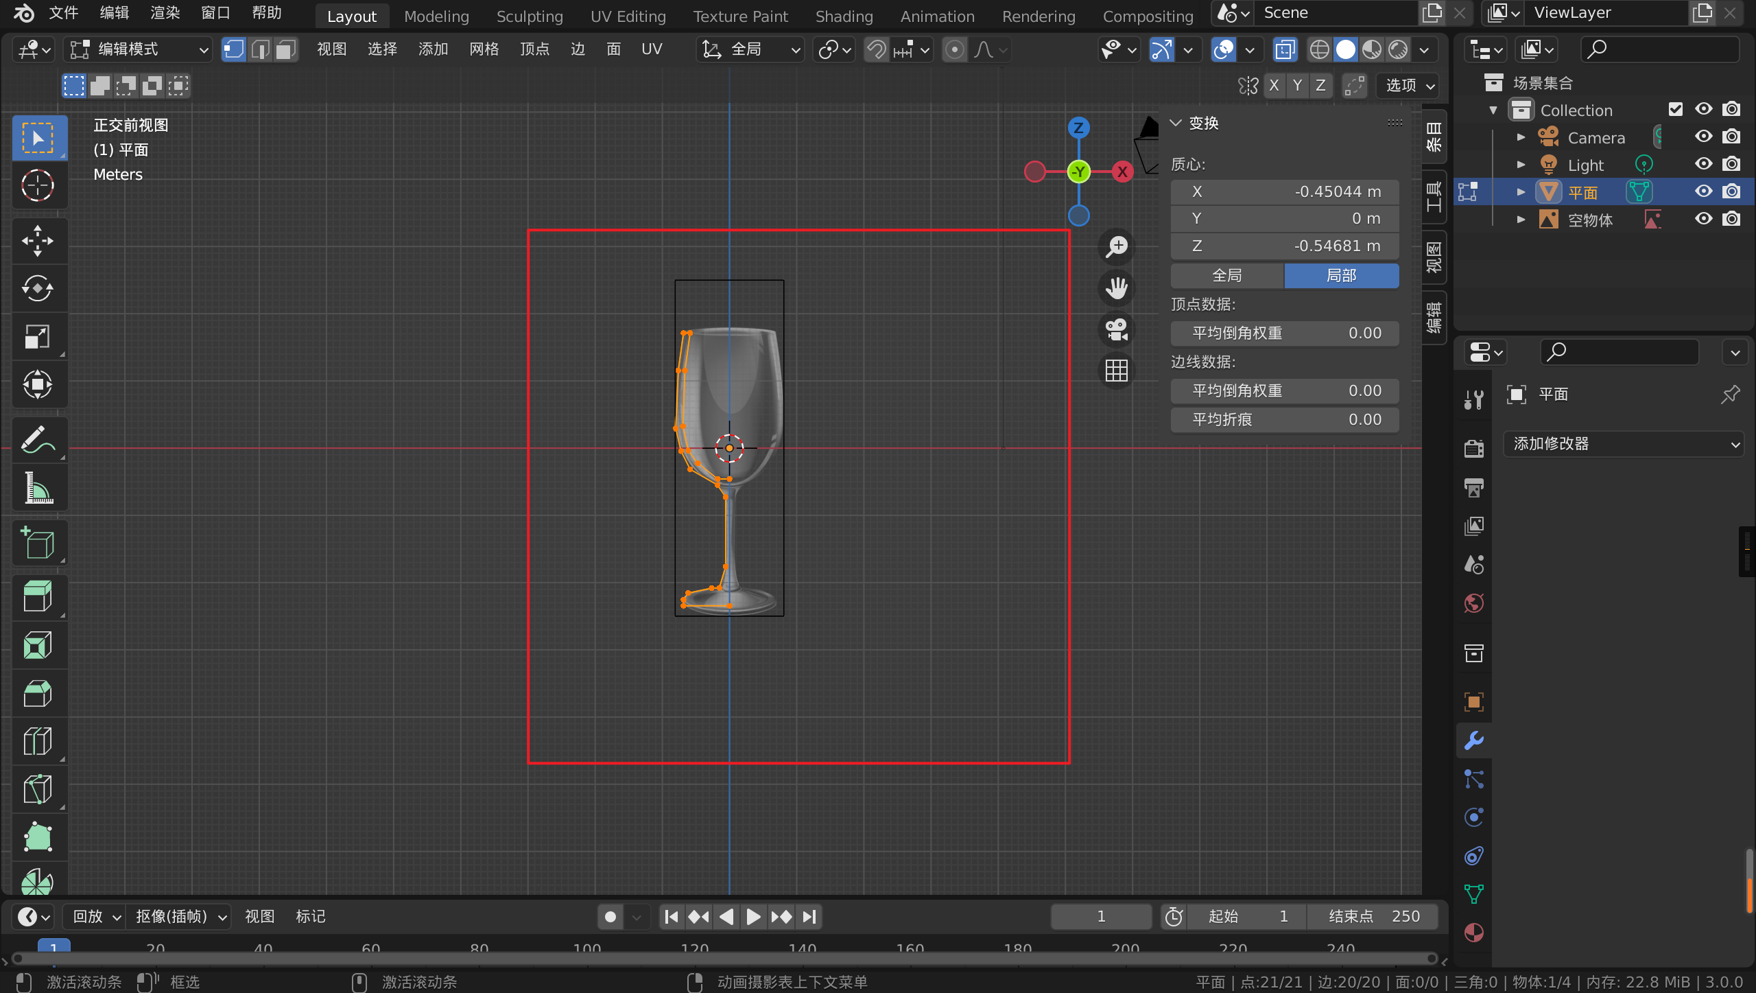
Task: Open the 编辑模式 mode dropdown
Action: click(x=138, y=49)
